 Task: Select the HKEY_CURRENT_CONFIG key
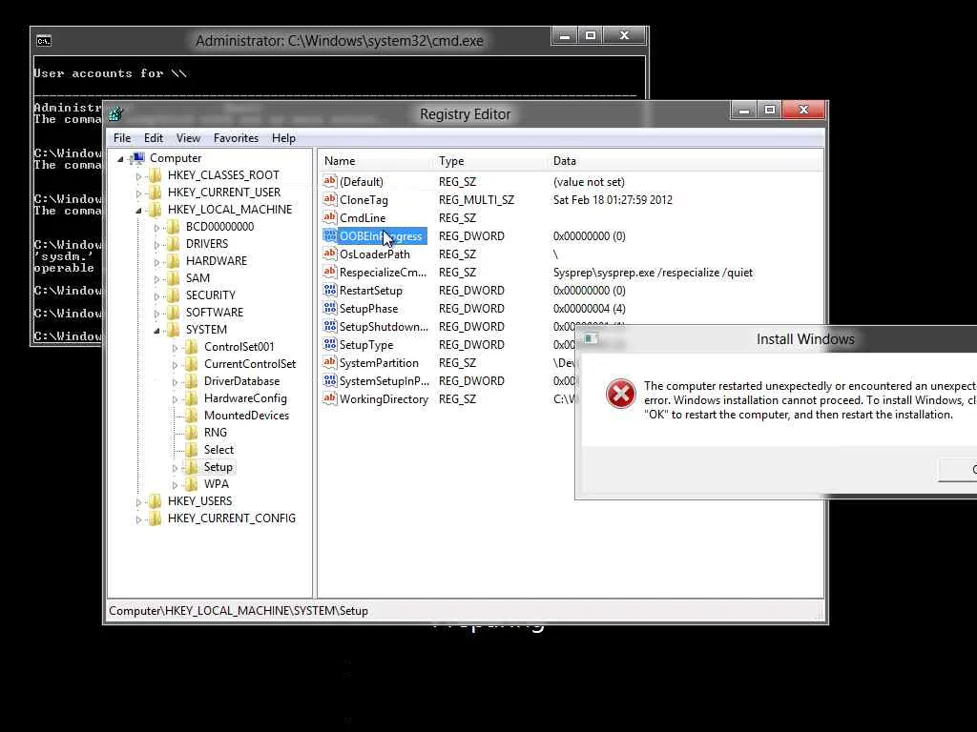click(x=231, y=518)
